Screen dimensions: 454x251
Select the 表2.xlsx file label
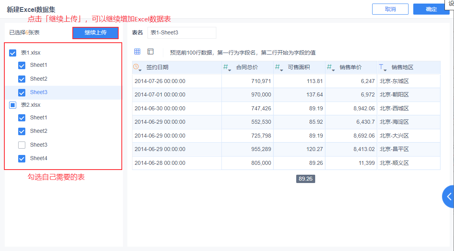coord(30,105)
